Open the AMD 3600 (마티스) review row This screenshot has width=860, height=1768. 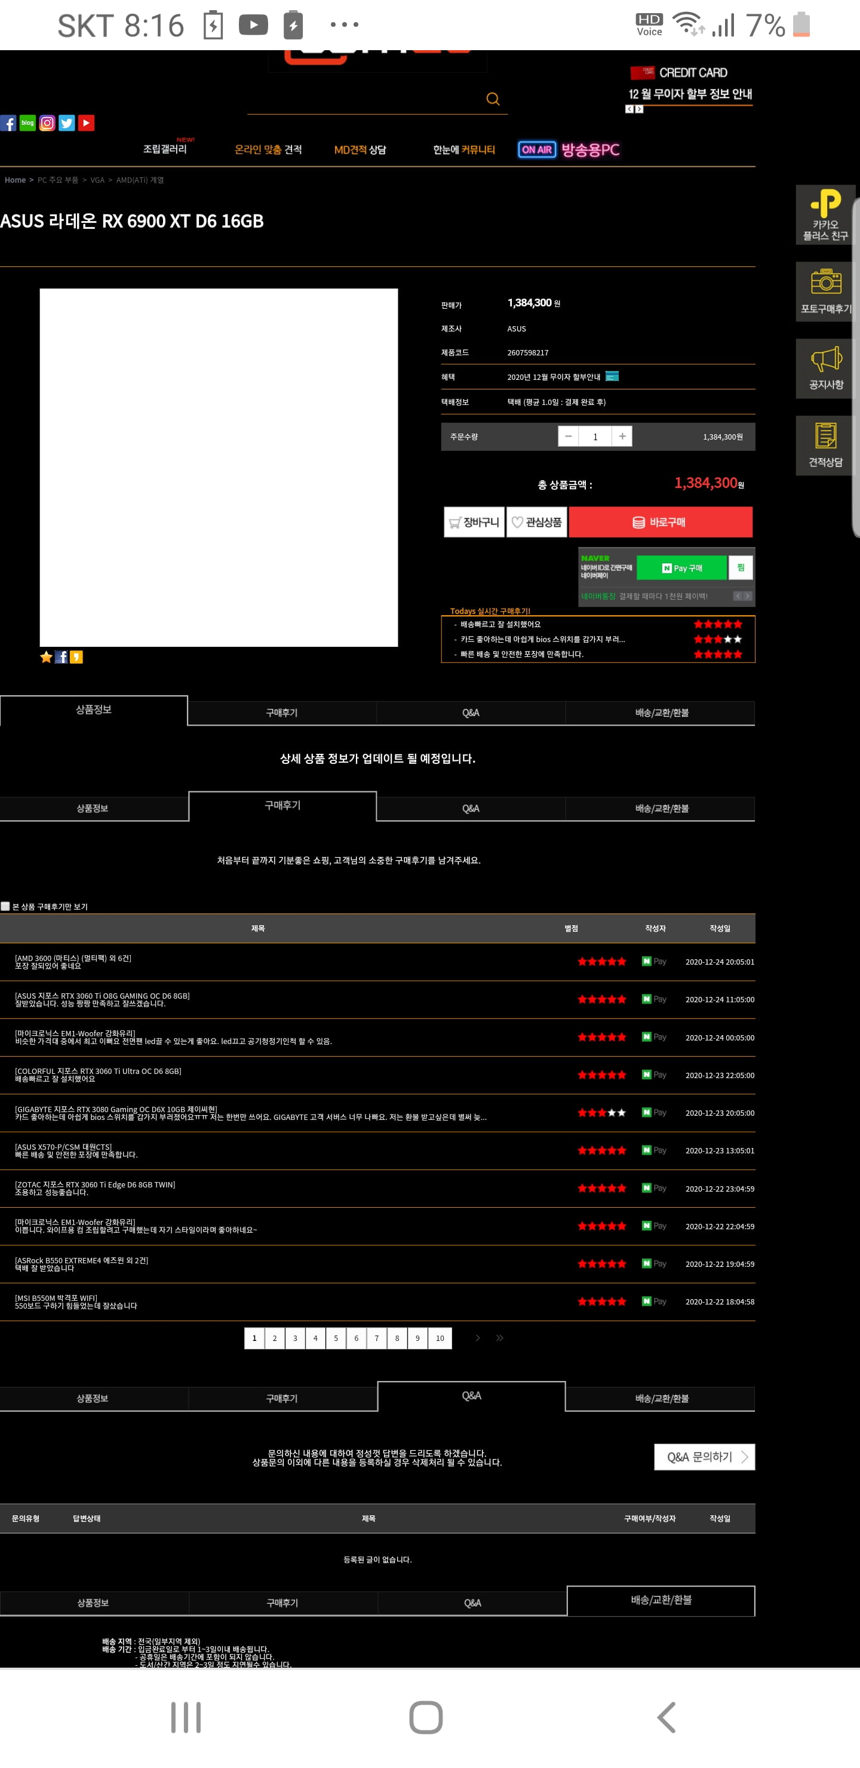point(377,962)
